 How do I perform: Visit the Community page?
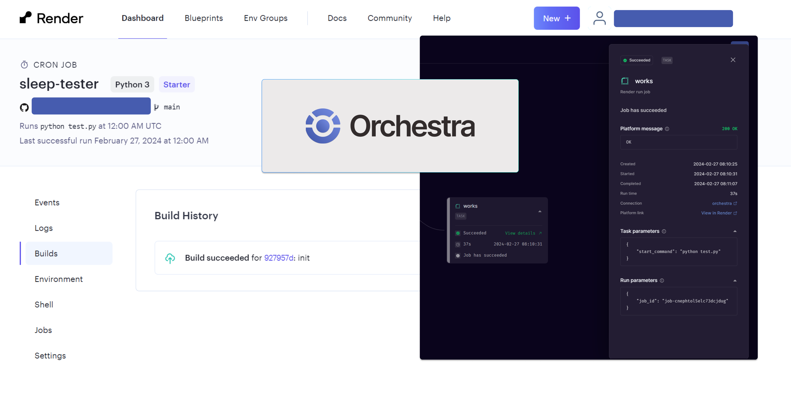(x=390, y=18)
